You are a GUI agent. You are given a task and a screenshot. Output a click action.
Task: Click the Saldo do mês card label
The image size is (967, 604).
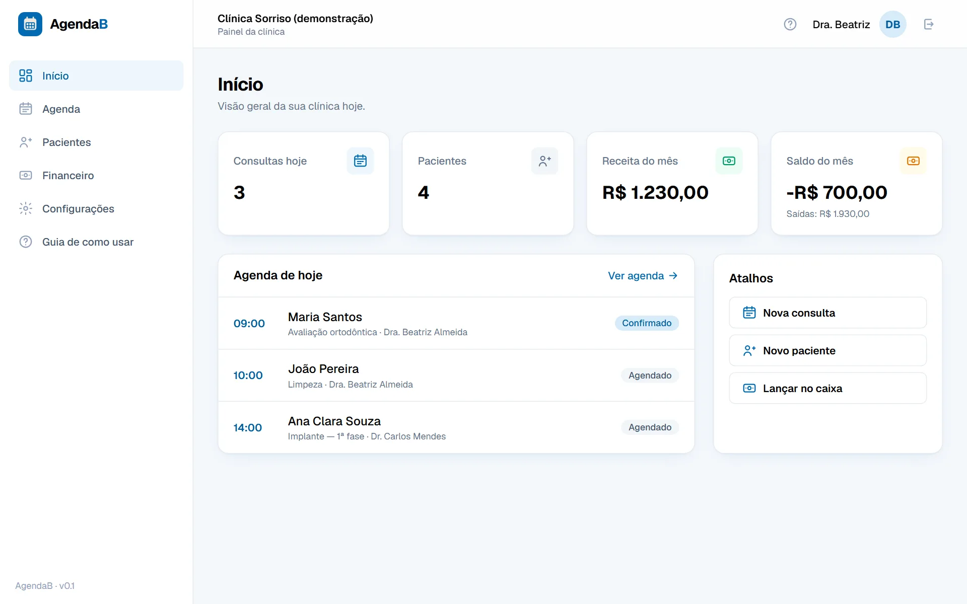[819, 161]
